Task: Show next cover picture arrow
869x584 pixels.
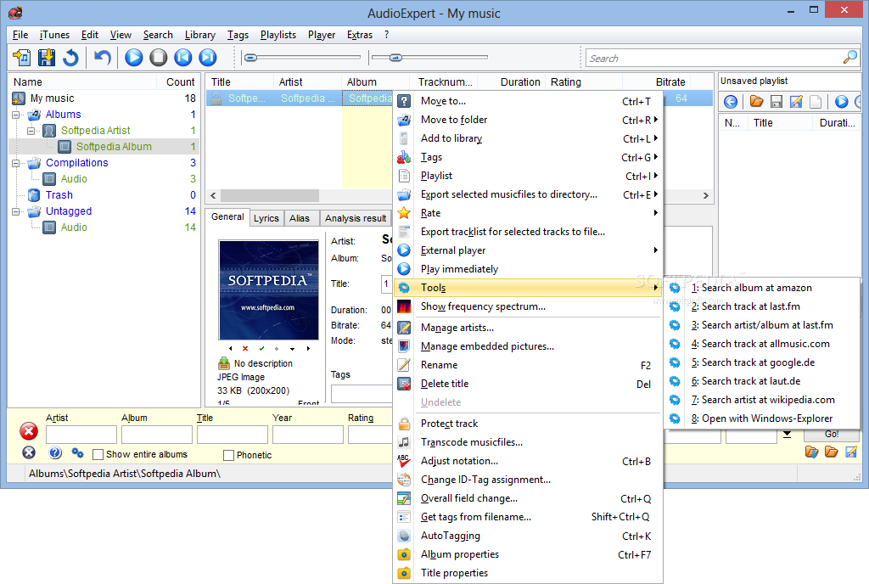Action: tap(308, 349)
